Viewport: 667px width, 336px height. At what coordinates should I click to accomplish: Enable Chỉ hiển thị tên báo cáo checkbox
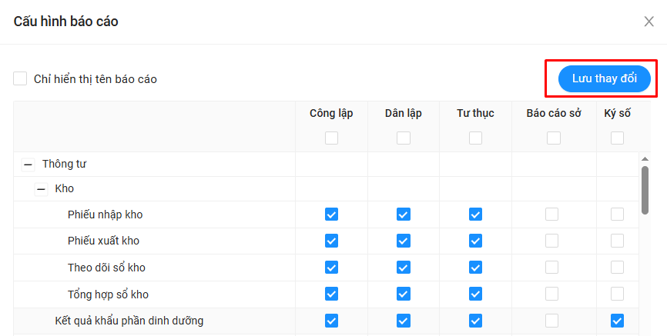[20, 78]
